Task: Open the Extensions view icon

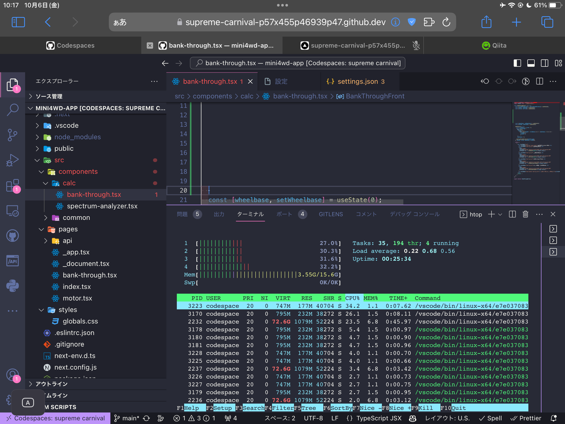Action: (12, 185)
